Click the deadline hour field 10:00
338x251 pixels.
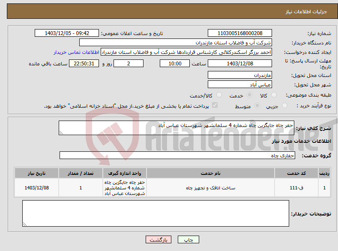coord(175,63)
